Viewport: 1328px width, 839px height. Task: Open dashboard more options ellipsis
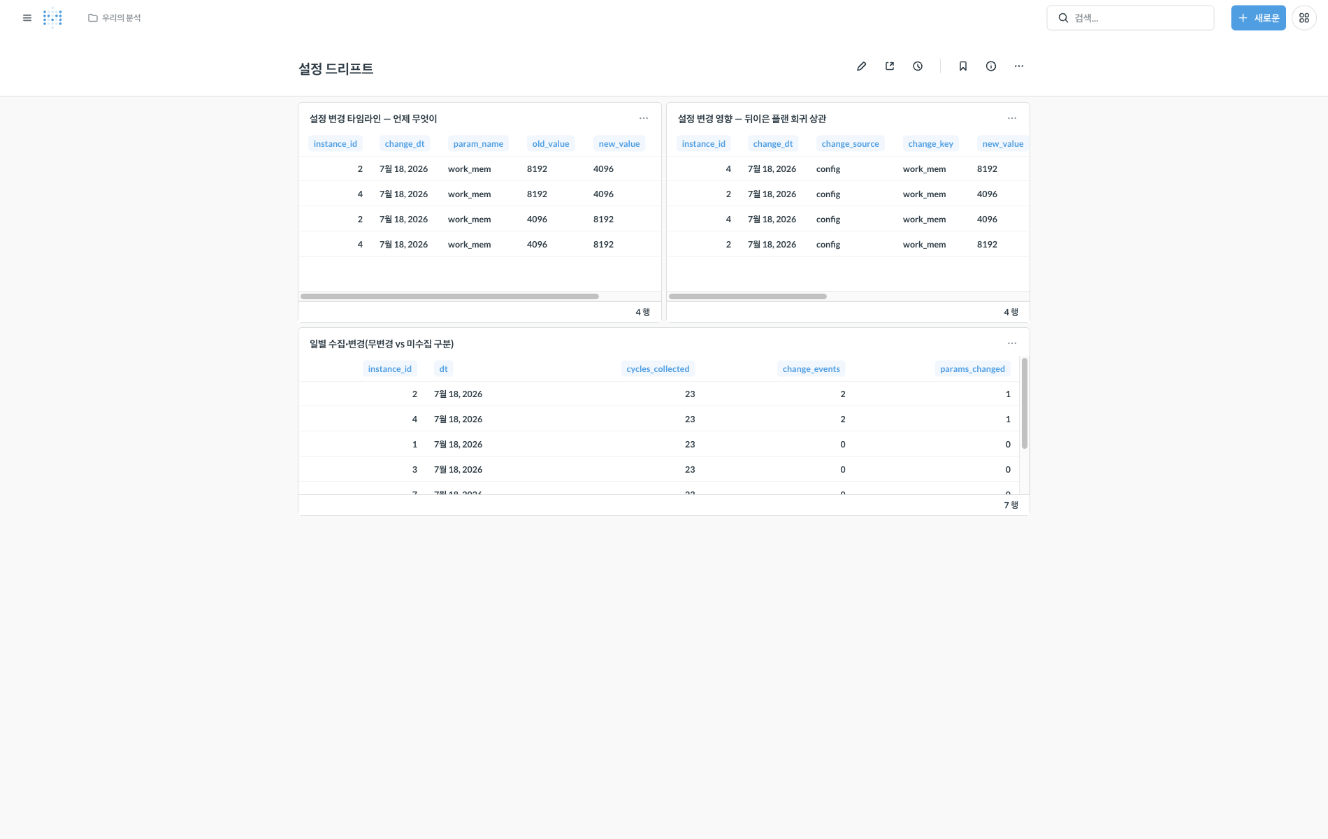tap(1019, 66)
